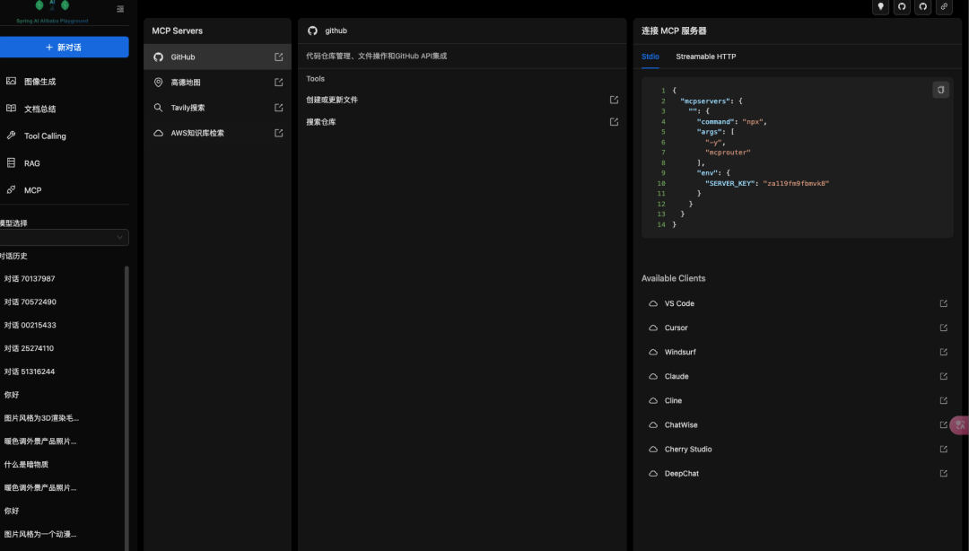
Task: Open the VS Code client link
Action: [x=943, y=303]
